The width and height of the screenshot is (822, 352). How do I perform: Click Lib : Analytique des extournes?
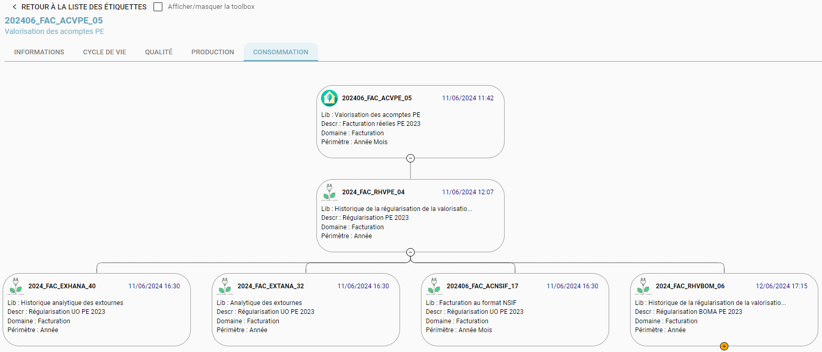pos(259,303)
